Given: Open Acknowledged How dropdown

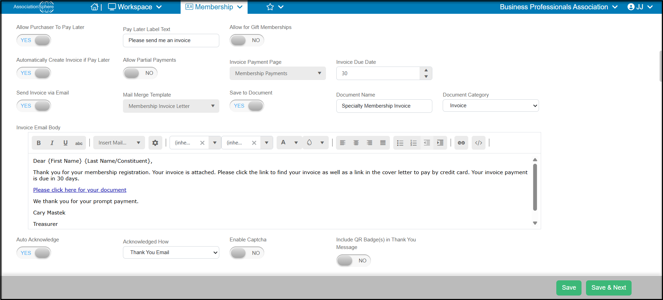Looking at the screenshot, I should click(x=171, y=252).
